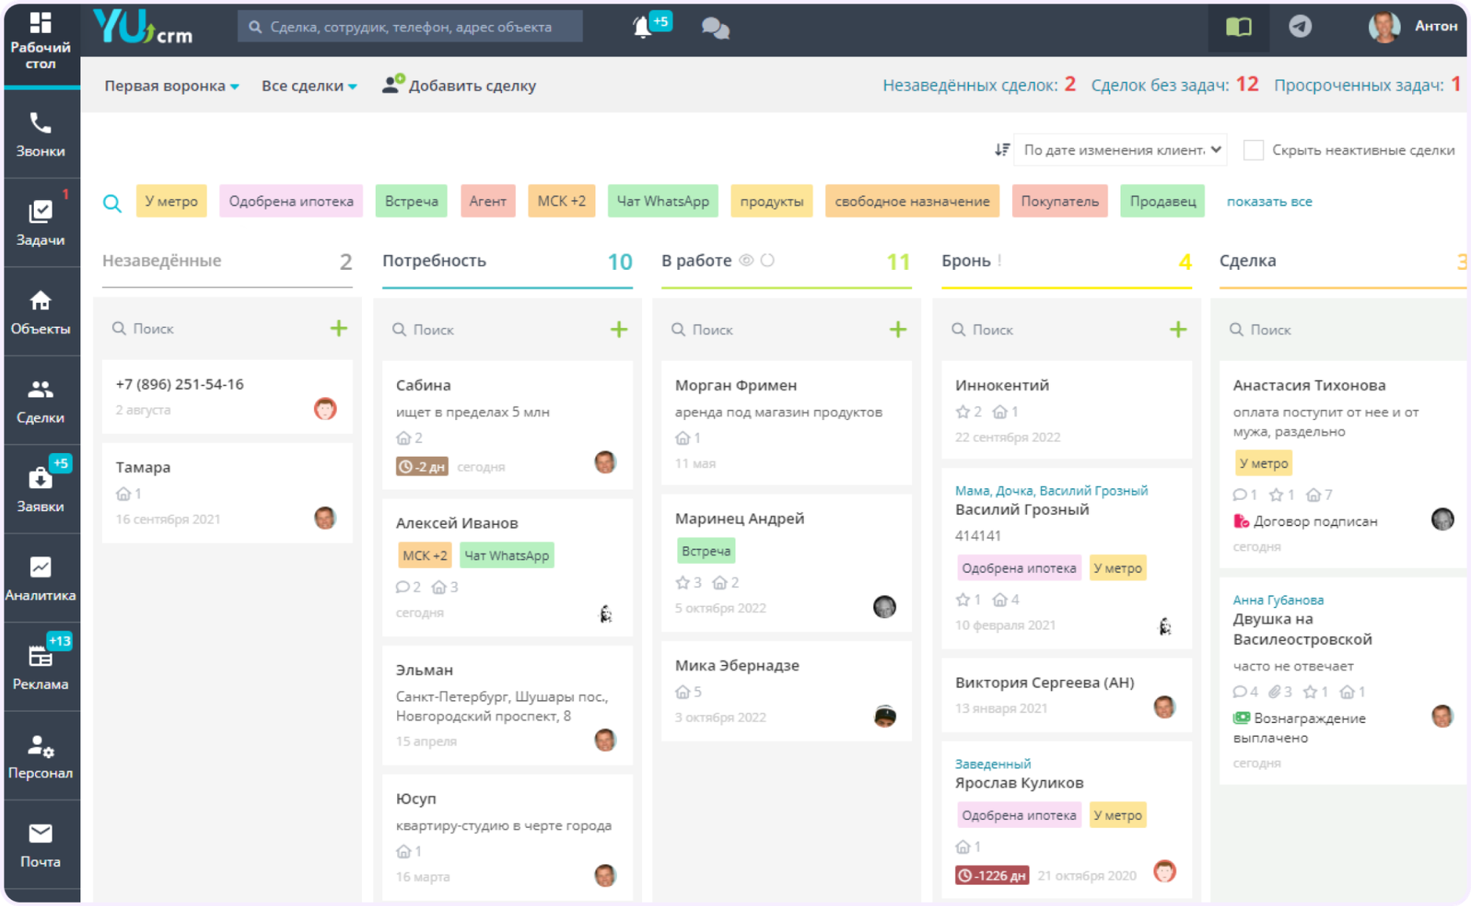
Task: Click the tag filter search magnifier
Action: (113, 202)
